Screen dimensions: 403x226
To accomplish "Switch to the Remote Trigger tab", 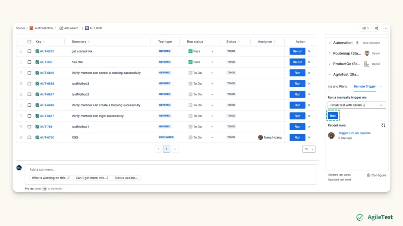I will tap(365, 87).
